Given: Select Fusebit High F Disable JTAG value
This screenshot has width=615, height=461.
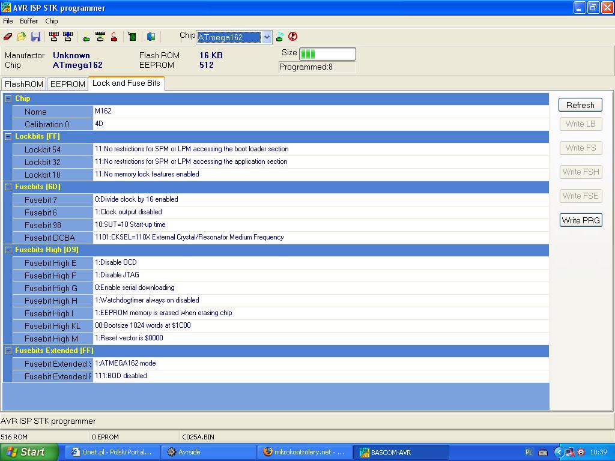Looking at the screenshot, I should pyautogui.click(x=321, y=275).
